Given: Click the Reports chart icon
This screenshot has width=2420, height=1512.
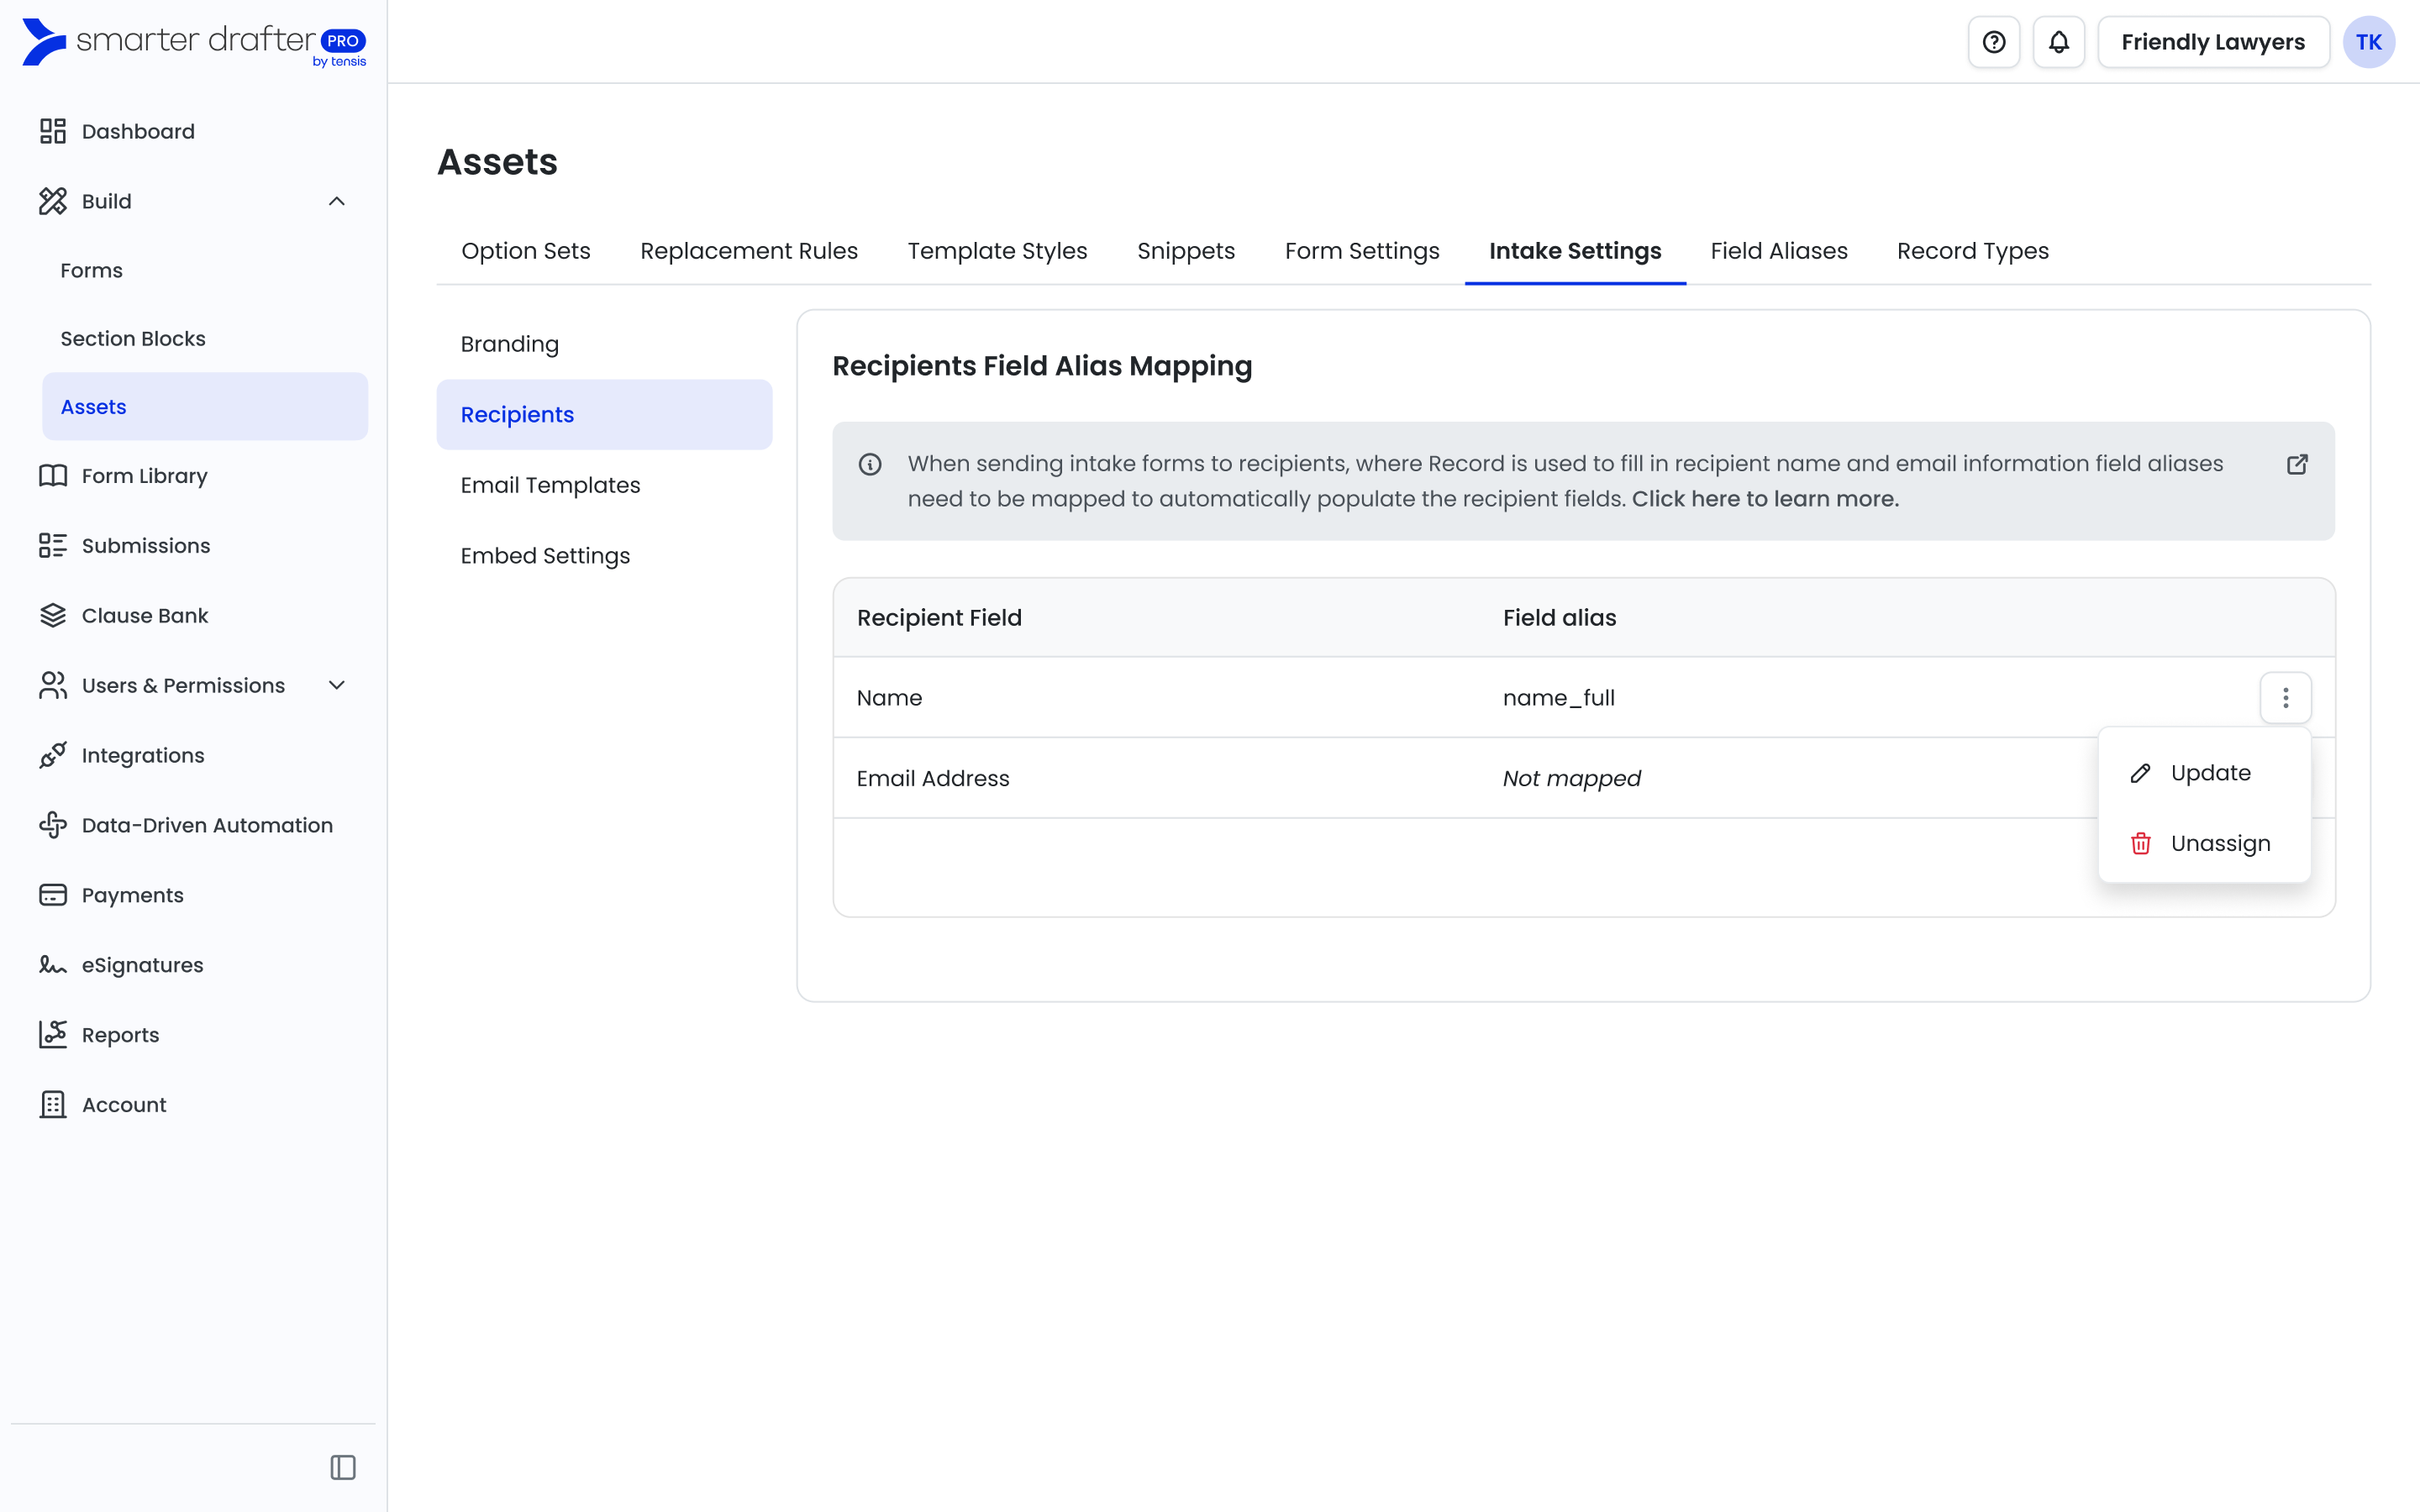Looking at the screenshot, I should [53, 1034].
